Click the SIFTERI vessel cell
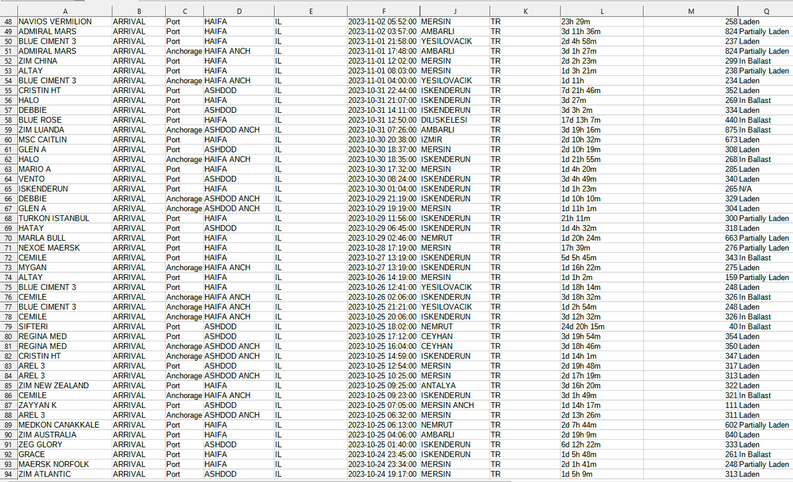 [x=64, y=327]
